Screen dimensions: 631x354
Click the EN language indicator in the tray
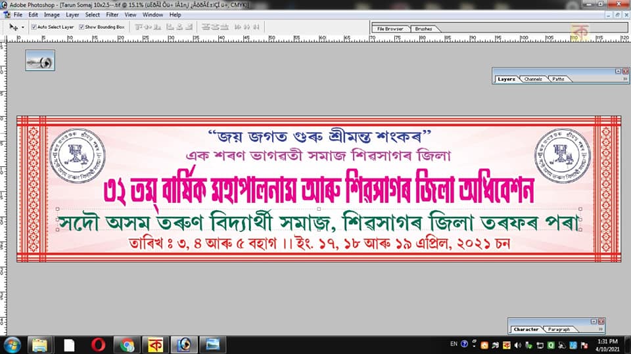point(454,344)
